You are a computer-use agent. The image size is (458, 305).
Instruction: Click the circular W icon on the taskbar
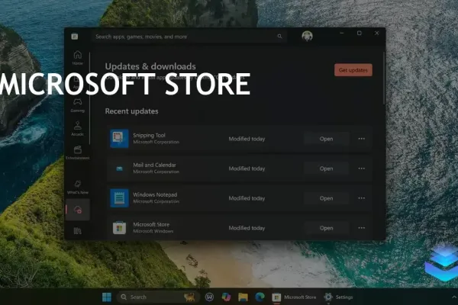click(209, 297)
